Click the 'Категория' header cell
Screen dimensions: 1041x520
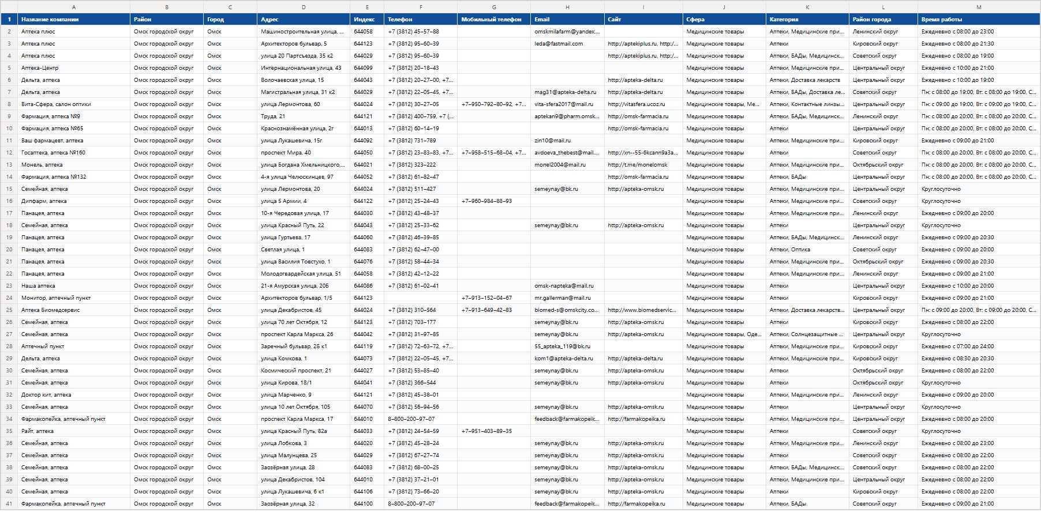[x=807, y=19]
